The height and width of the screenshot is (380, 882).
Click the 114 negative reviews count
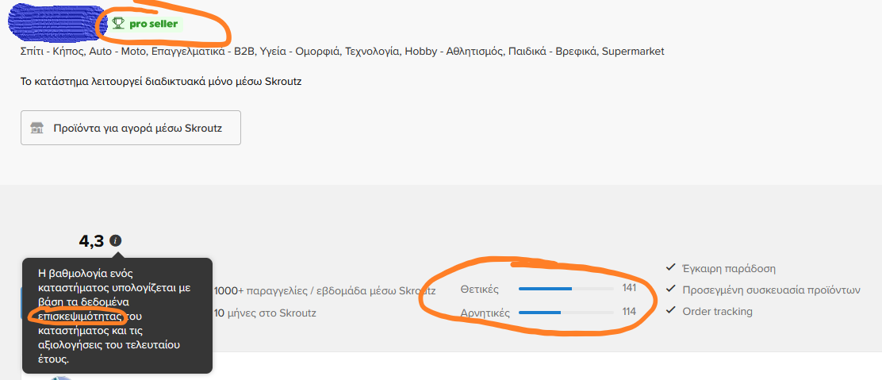point(629,311)
